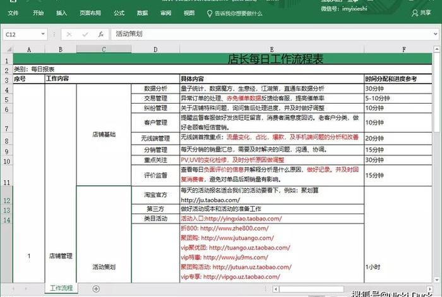The image size is (442, 297).
Task: Click the horizontal scrollbar thumb
Action: coord(311,289)
